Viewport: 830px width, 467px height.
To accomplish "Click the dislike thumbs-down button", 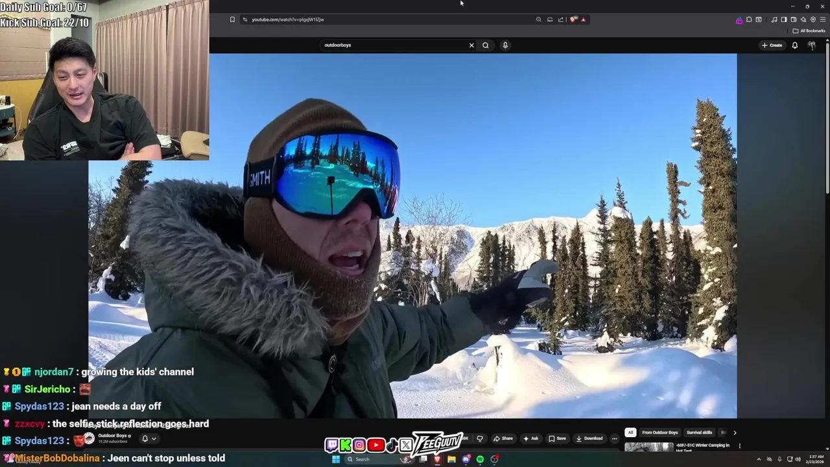I will tap(480, 438).
